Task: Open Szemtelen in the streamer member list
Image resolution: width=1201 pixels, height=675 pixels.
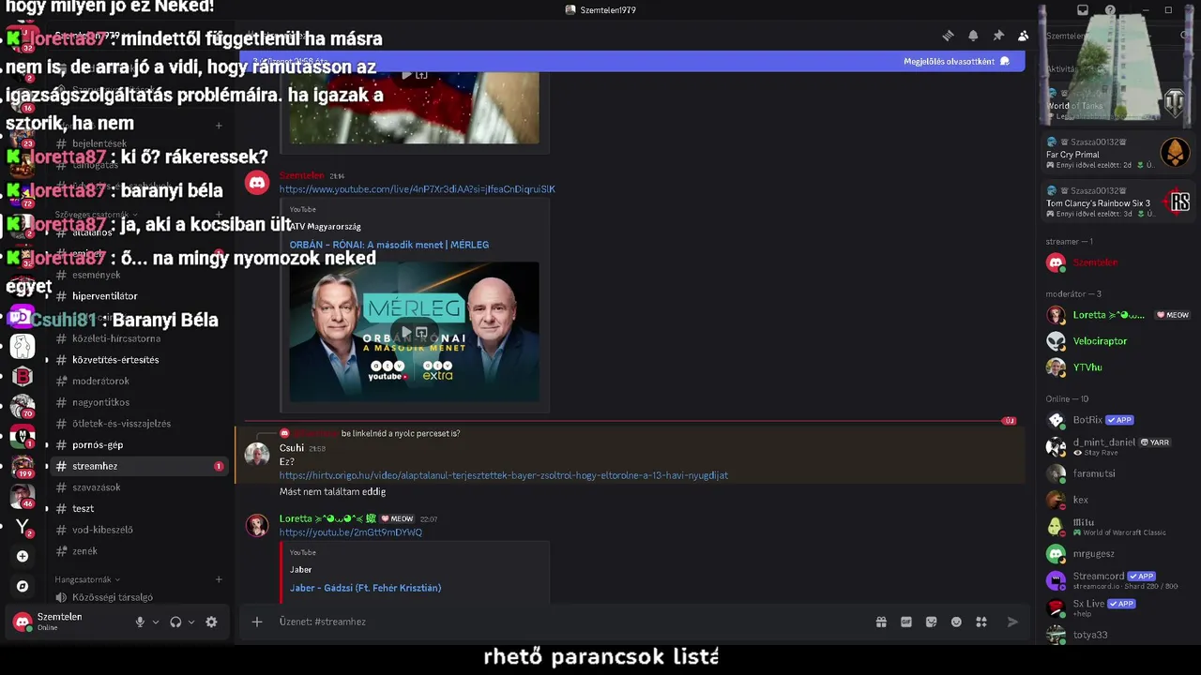Action: click(1118, 262)
